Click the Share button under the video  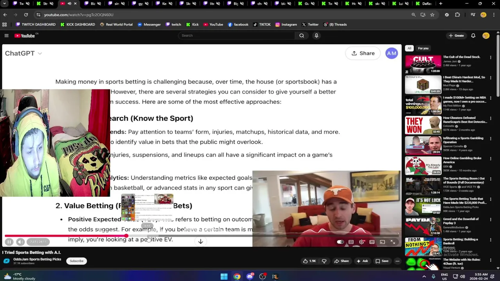tap(341, 261)
